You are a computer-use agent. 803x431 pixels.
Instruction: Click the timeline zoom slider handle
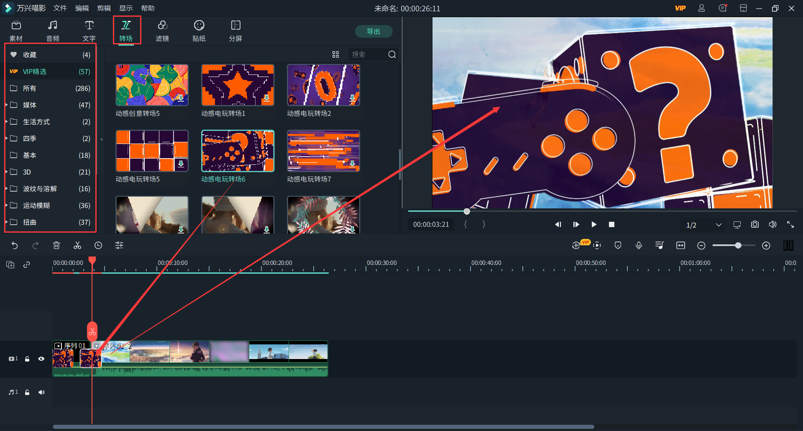[x=738, y=246]
